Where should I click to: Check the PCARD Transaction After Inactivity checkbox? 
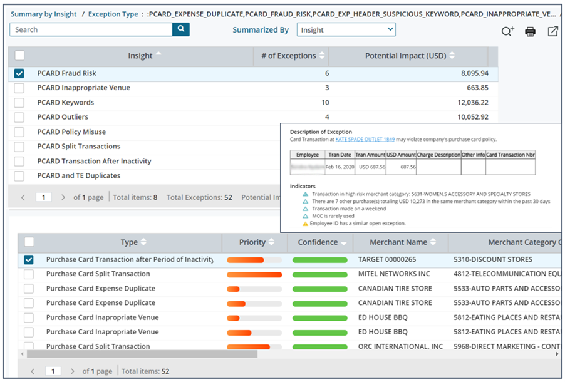[x=19, y=161]
